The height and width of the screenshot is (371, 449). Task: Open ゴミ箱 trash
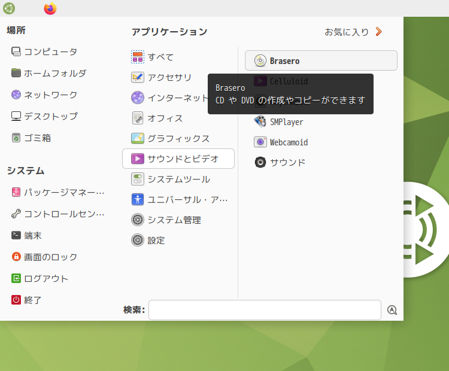pos(32,138)
